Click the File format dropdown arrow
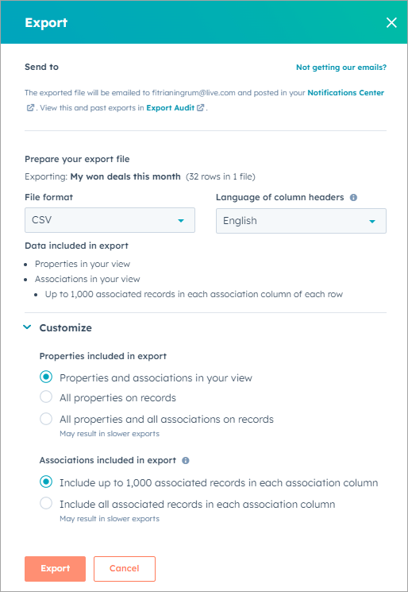The image size is (408, 592). 181,220
